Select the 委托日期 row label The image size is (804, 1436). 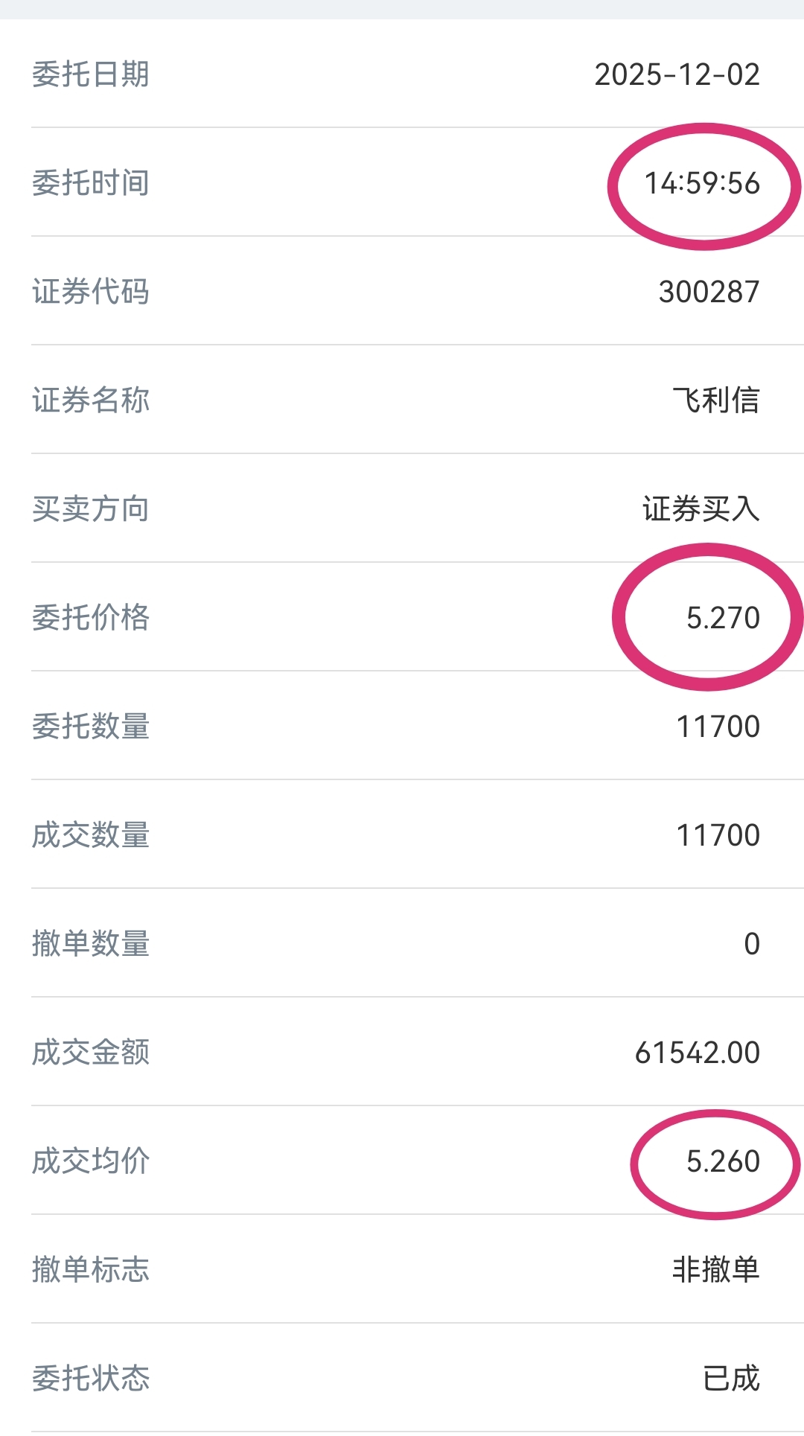tap(91, 74)
